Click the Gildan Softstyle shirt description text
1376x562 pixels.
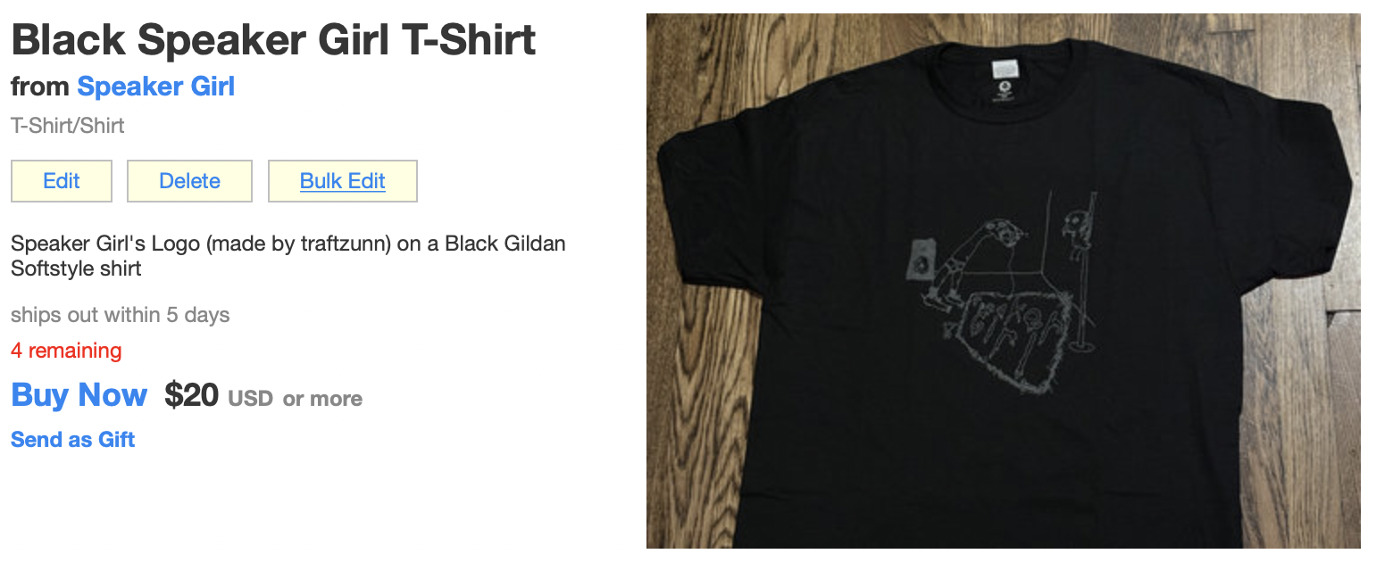click(288, 255)
